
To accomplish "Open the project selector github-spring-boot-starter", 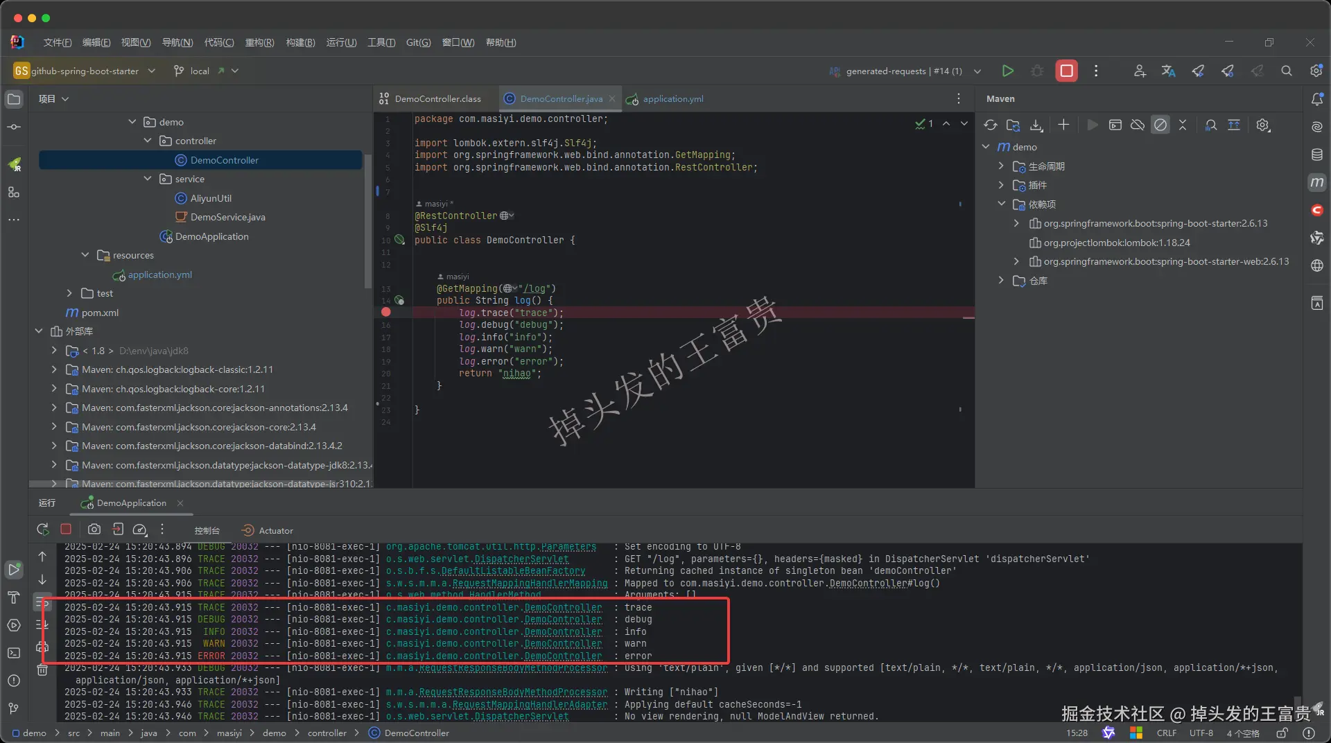I will click(x=85, y=71).
